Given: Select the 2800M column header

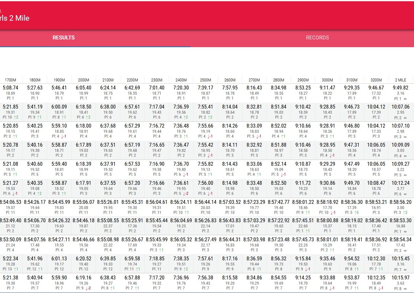Looking at the screenshot, I should (x=279, y=80).
